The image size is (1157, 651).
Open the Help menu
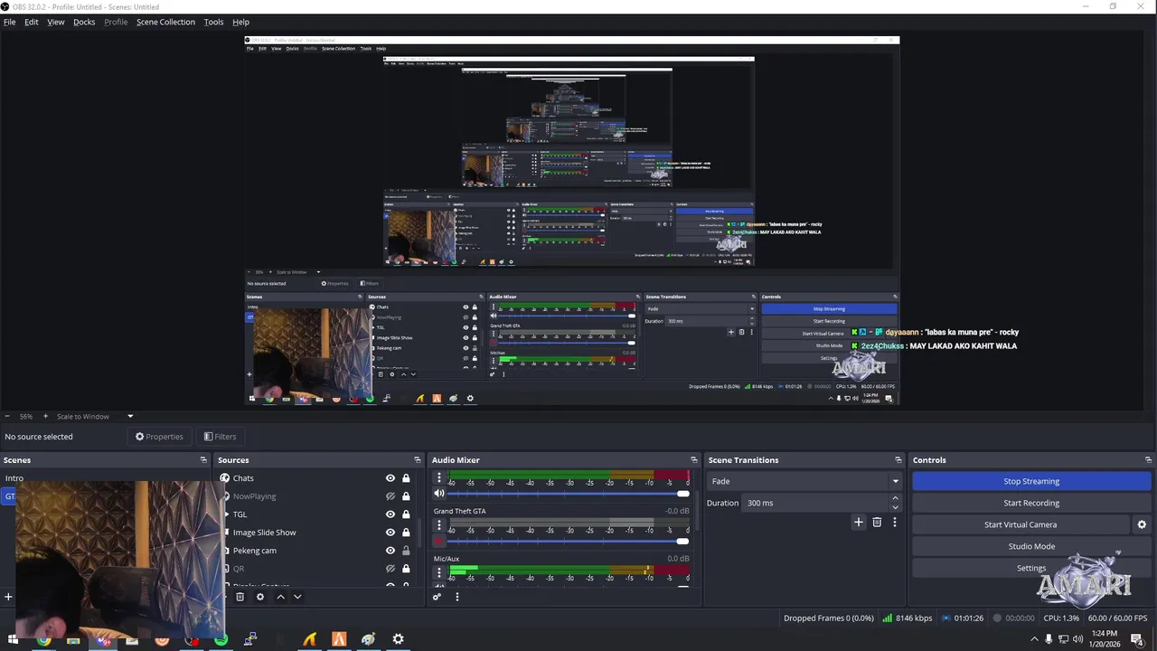click(240, 22)
